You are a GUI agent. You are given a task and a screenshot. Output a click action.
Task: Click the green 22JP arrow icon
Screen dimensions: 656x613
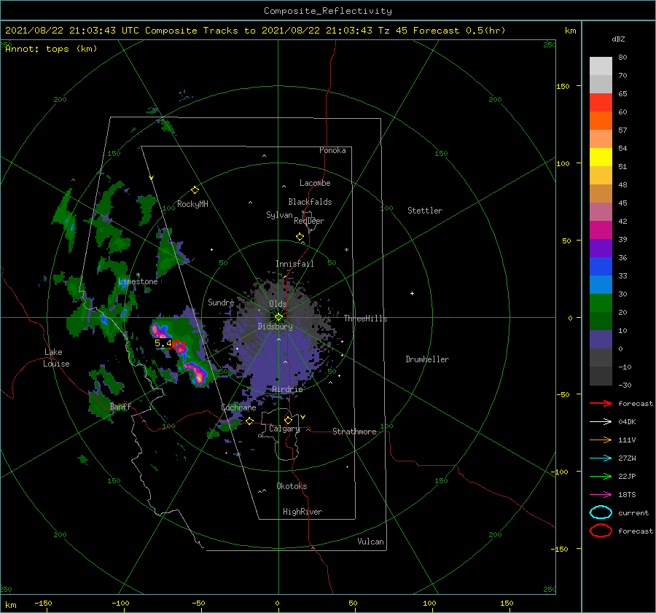601,476
